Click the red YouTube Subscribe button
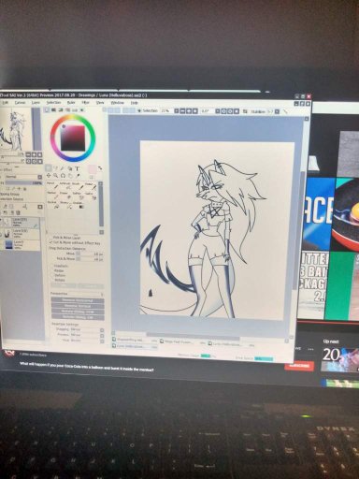 pyautogui.click(x=299, y=366)
